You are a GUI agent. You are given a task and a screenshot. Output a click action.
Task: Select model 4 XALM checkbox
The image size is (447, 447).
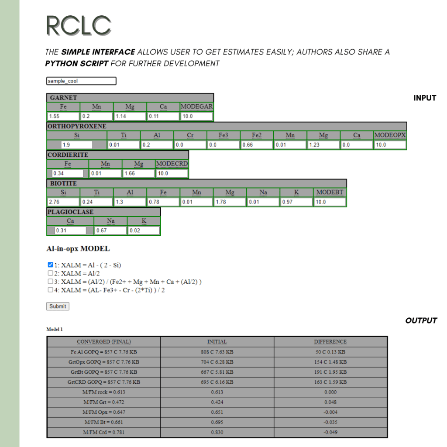(x=50, y=290)
